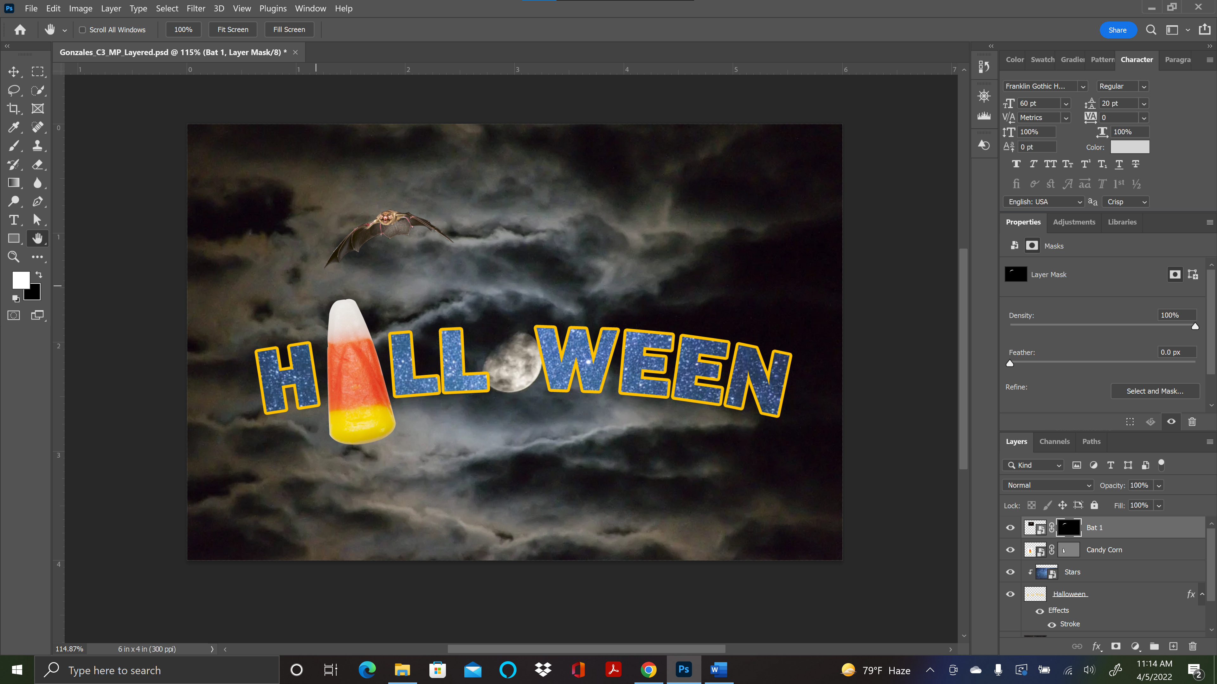The width and height of the screenshot is (1217, 684).
Task: Select the Gradient tool
Action: click(x=14, y=183)
